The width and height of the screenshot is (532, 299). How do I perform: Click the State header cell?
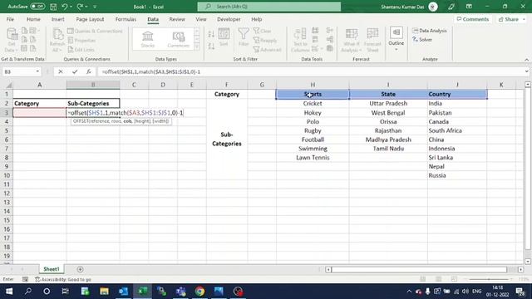388,94
